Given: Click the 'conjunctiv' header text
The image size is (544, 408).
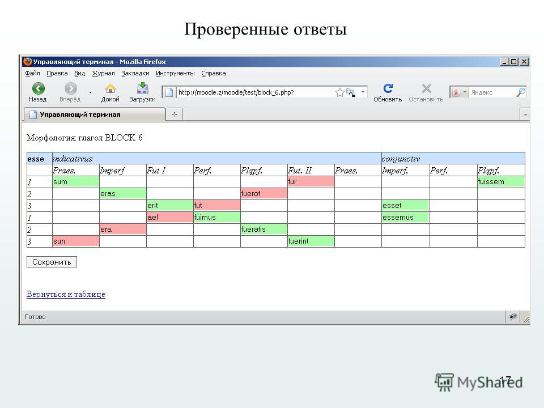Looking at the screenshot, I should click(401, 159).
